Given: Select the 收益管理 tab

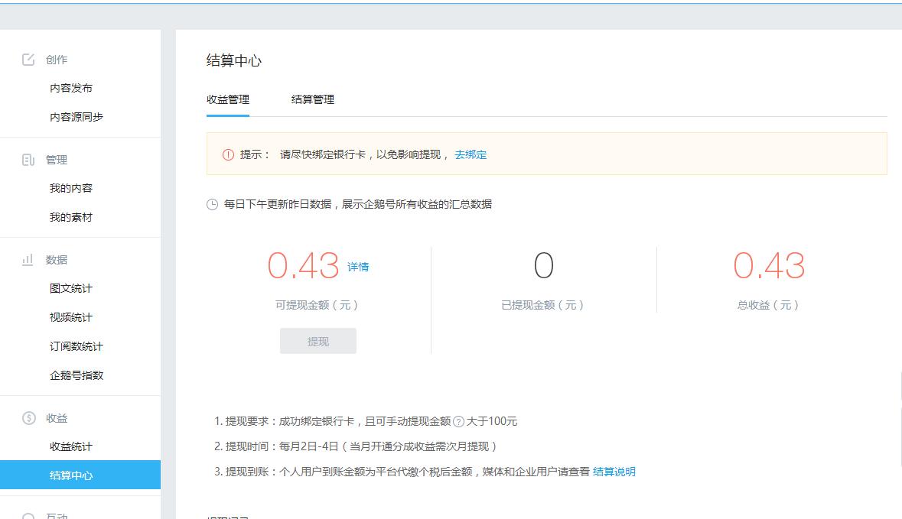Looking at the screenshot, I should 227,99.
